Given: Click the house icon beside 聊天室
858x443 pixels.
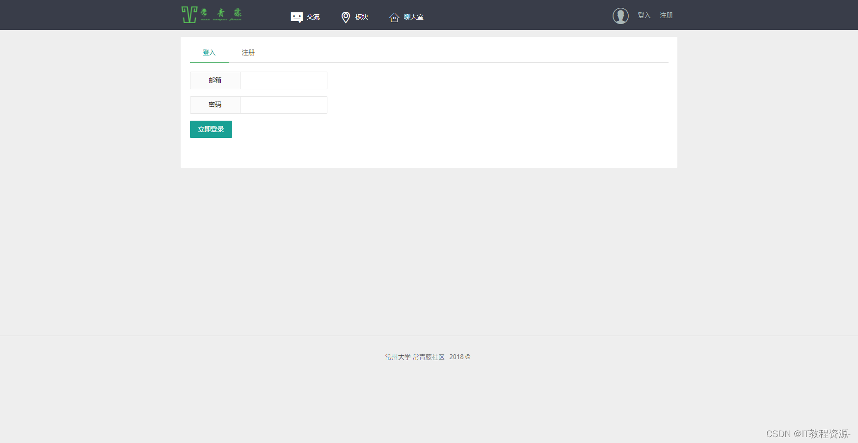Looking at the screenshot, I should point(394,18).
